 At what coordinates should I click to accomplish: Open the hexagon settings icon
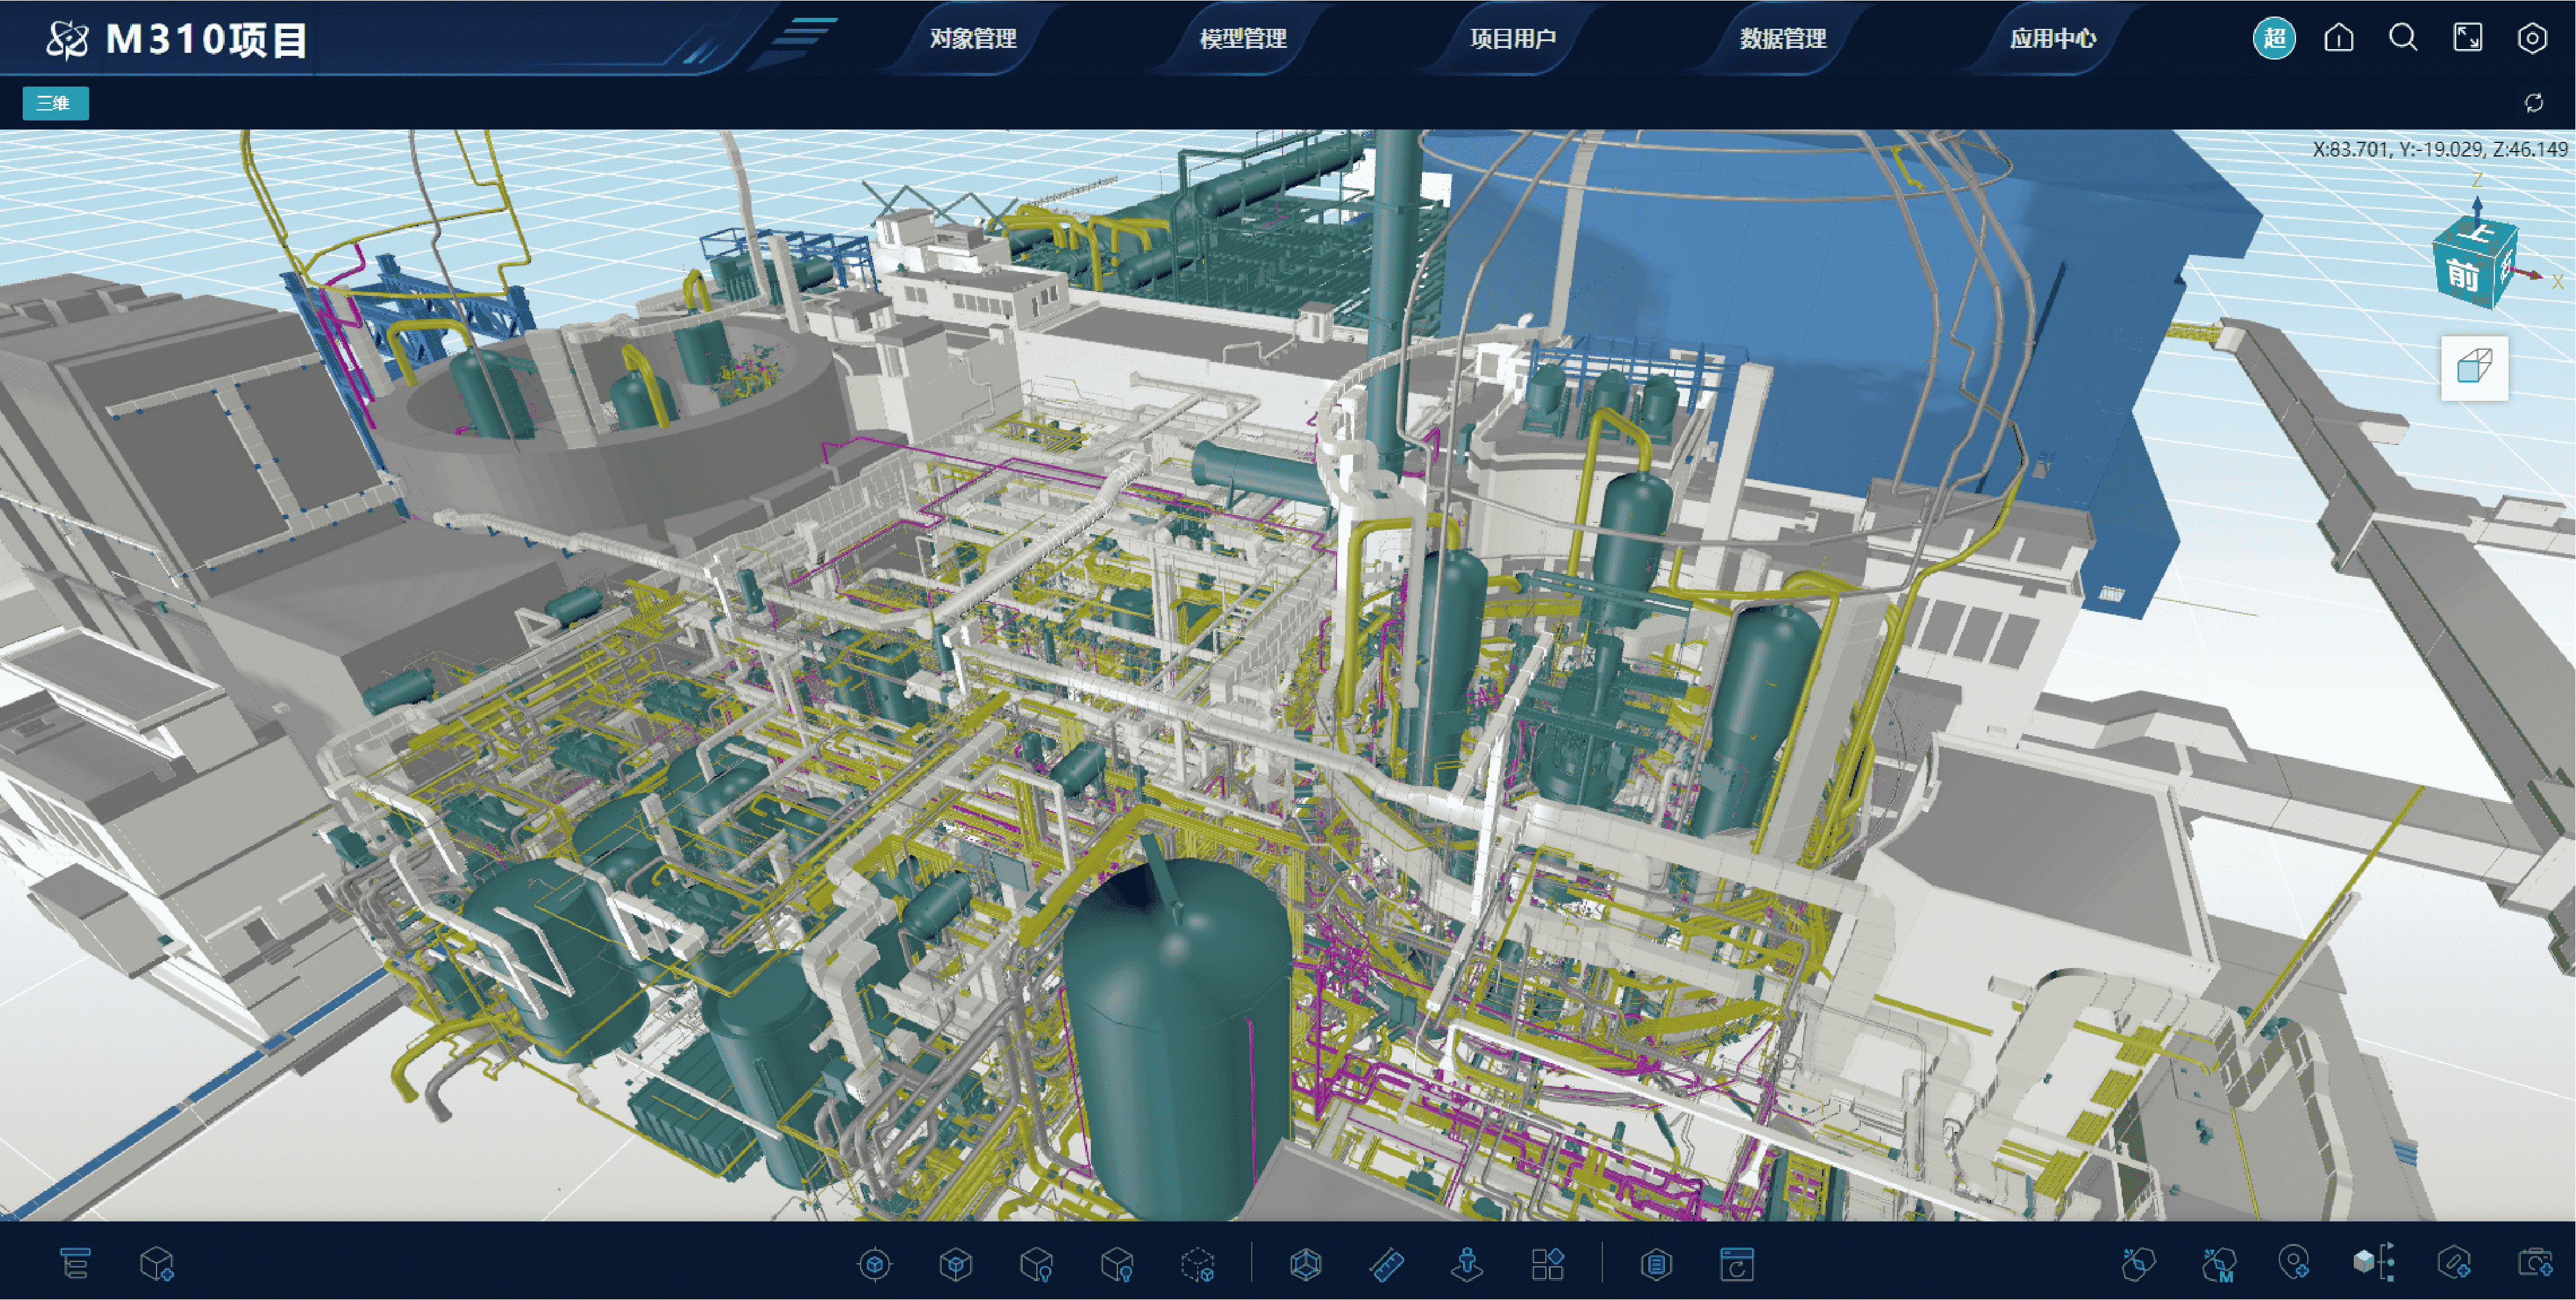pyautogui.click(x=2532, y=38)
